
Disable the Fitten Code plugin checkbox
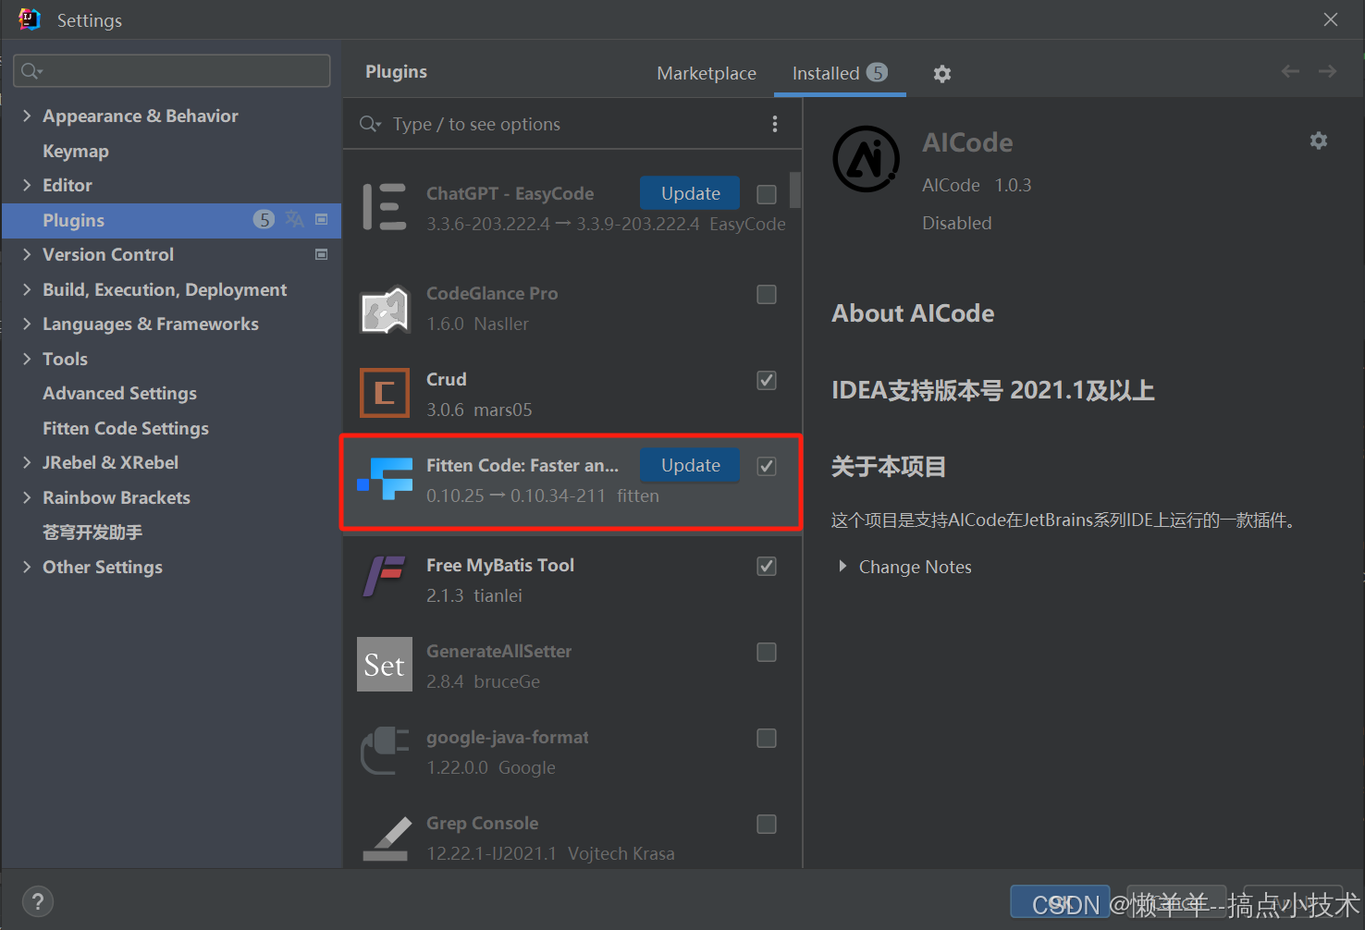[x=767, y=466]
